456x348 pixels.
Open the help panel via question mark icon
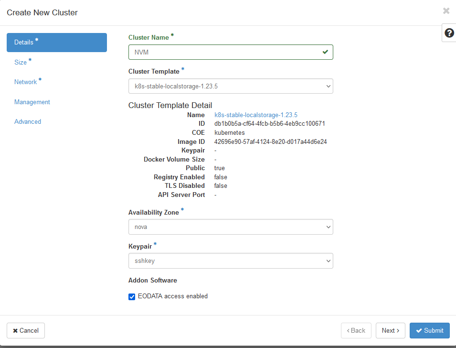(x=449, y=33)
